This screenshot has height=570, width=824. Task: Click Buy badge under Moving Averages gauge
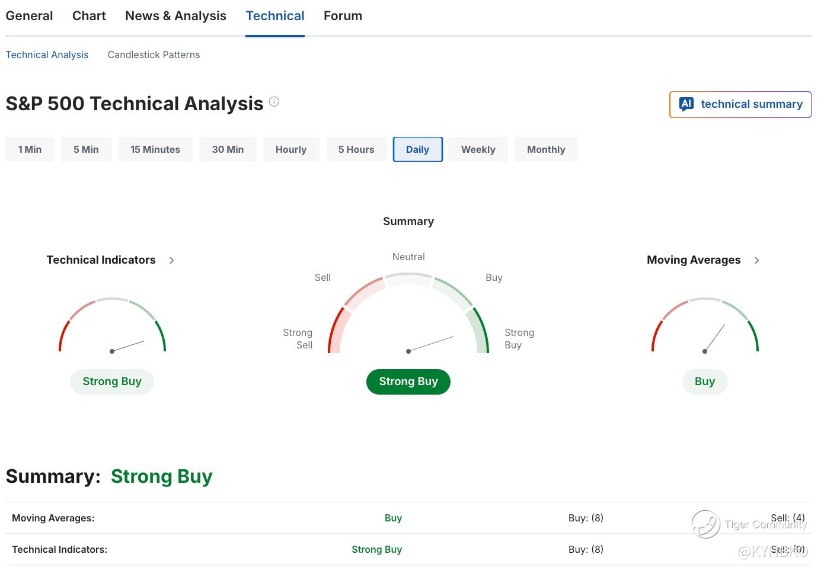click(705, 382)
